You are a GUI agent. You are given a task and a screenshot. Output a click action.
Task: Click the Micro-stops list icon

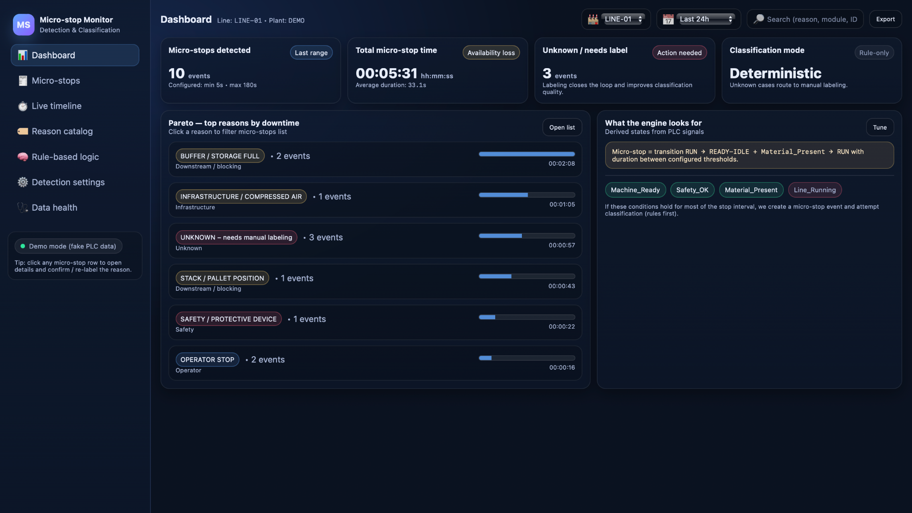click(23, 81)
